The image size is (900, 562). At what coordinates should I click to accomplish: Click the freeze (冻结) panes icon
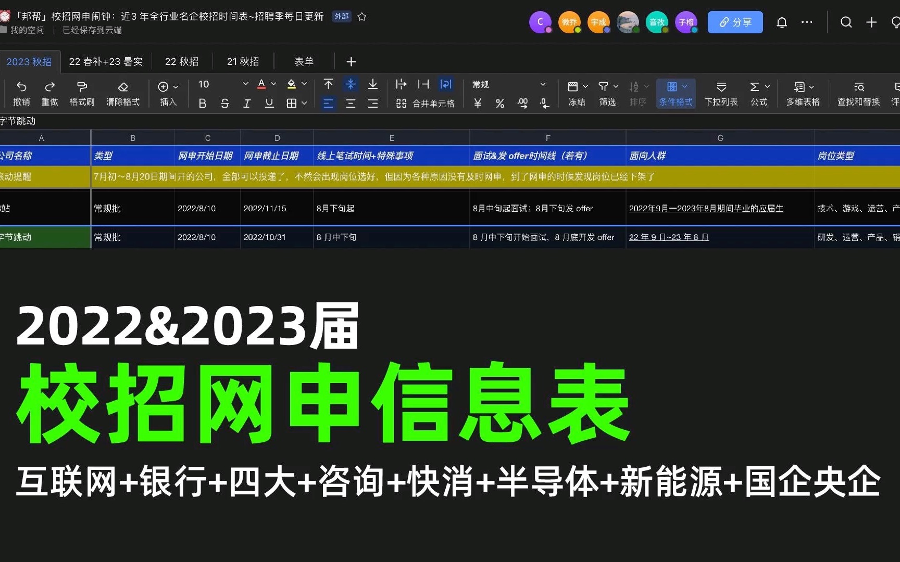click(573, 86)
